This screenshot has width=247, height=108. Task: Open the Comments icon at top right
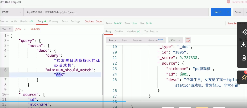[228, 2]
